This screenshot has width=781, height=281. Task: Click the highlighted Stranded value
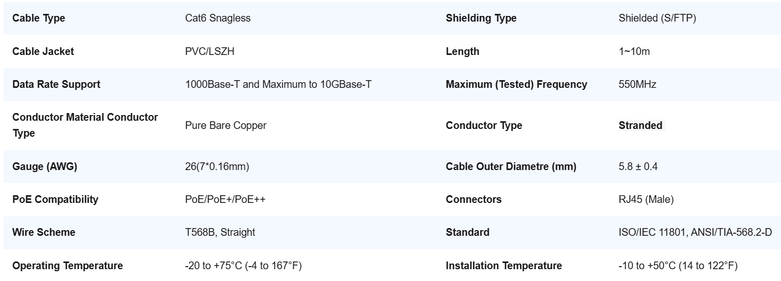641,125
